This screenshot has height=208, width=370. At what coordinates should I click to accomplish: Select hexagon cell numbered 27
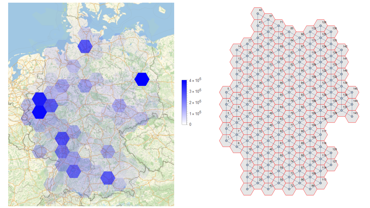247,44
